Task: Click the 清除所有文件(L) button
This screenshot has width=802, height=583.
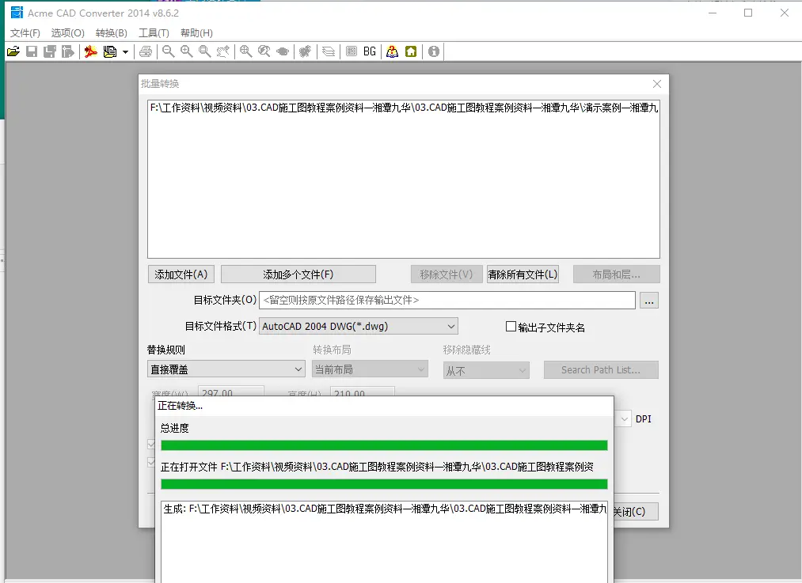Action: pos(523,274)
